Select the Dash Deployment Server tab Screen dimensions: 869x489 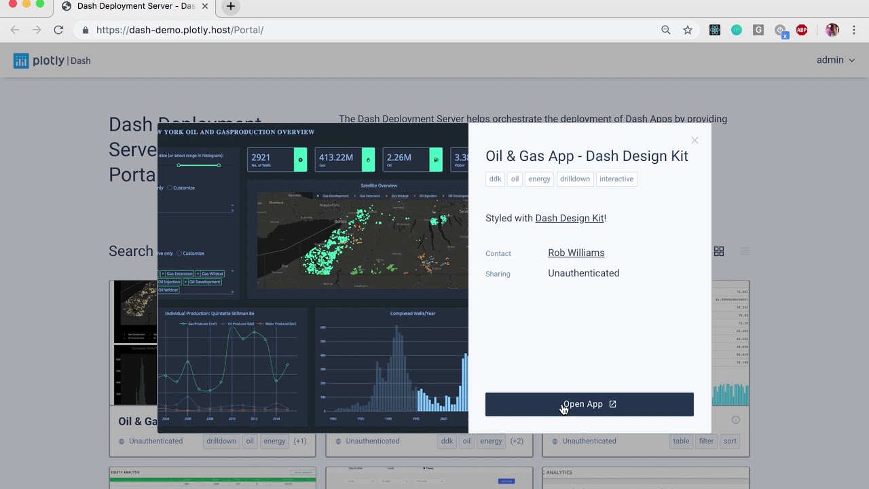point(136,7)
